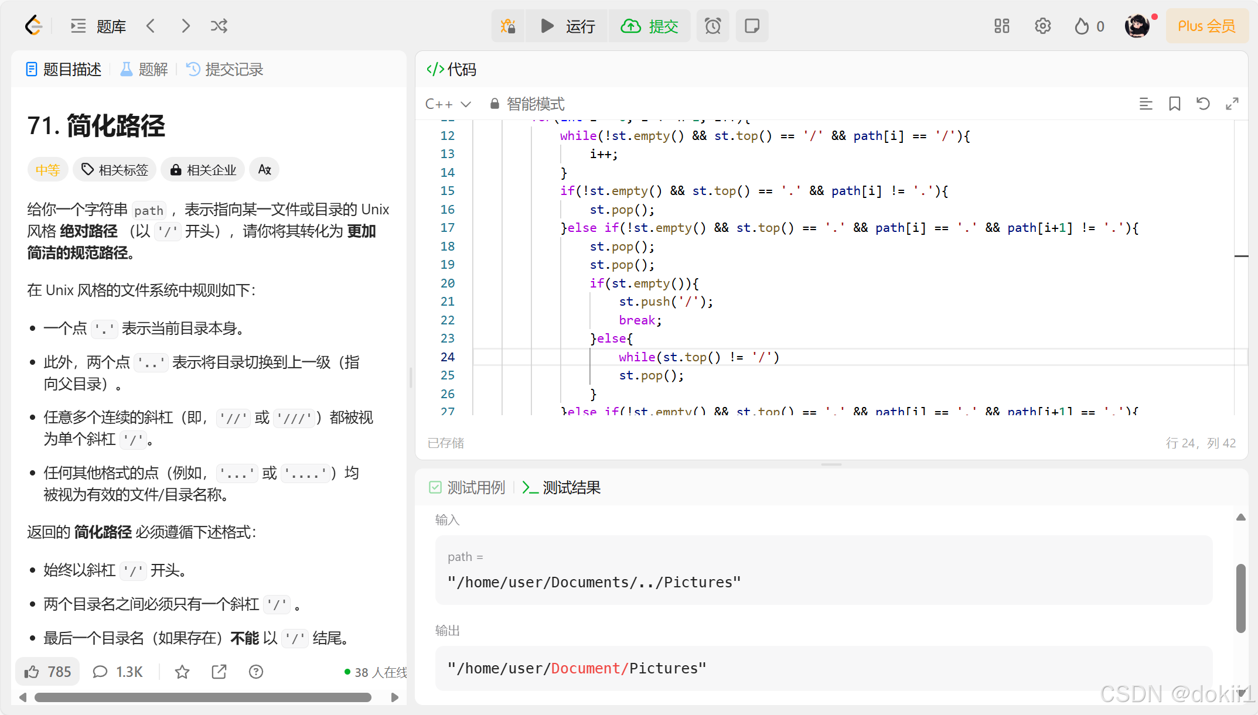Open the settings gear icon
This screenshot has height=715, width=1258.
1042,26
